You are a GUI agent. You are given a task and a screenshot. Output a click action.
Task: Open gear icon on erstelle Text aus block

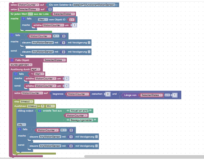point(40,111)
